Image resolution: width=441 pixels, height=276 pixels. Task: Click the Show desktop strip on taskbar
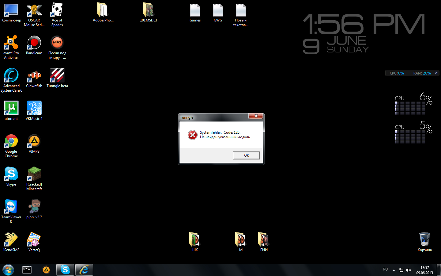439,270
